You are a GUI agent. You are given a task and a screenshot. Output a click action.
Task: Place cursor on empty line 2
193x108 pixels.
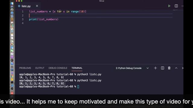pos(101,15)
